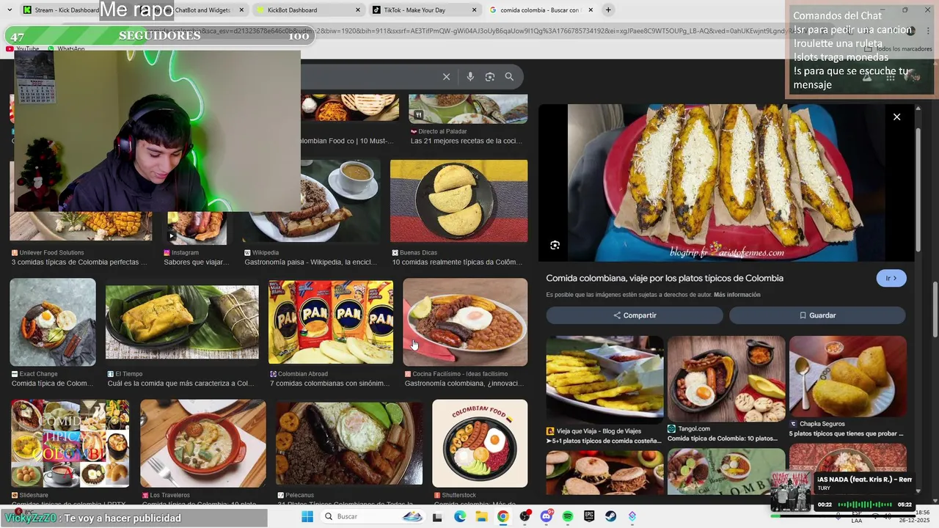939x528 pixels.
Task: Click 'Cuál es la comida que más caracteriza' caption
Action: pos(180,384)
